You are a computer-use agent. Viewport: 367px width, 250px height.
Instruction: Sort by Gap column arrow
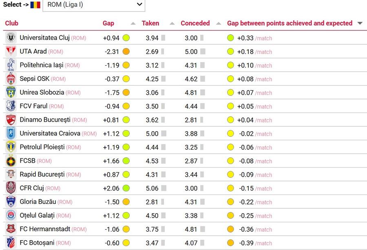(133, 23)
